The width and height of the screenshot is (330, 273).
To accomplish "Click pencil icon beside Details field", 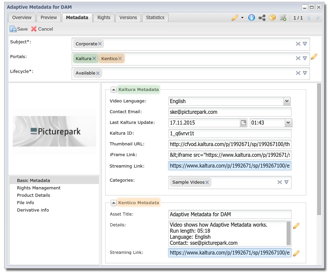I will tap(296, 226).
